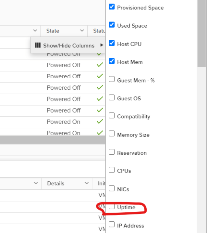Uncheck the Provisioned Space checkbox
The image size is (207, 233).
[112, 7]
